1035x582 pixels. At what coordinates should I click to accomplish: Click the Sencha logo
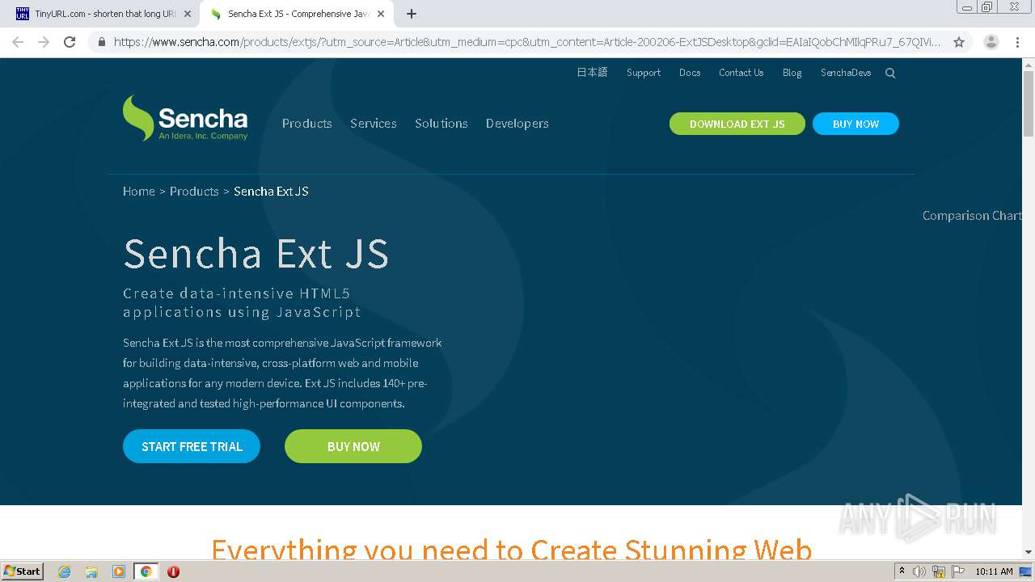click(185, 118)
